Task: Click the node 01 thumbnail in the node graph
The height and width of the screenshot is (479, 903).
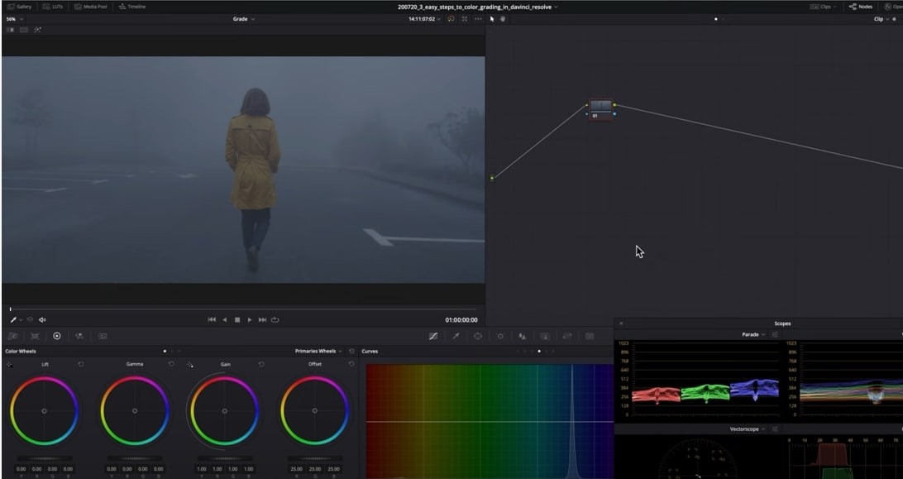Action: 599,107
